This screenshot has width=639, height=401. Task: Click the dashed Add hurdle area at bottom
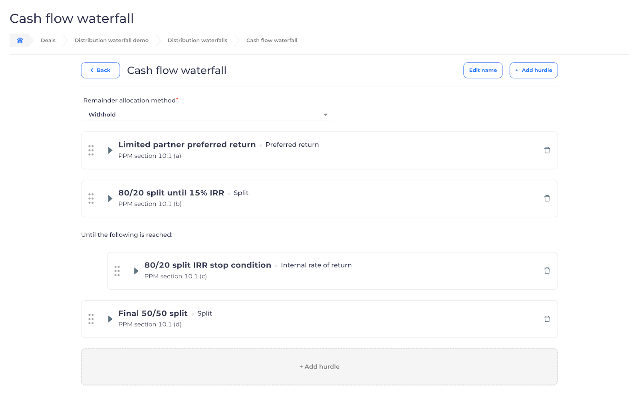click(319, 366)
